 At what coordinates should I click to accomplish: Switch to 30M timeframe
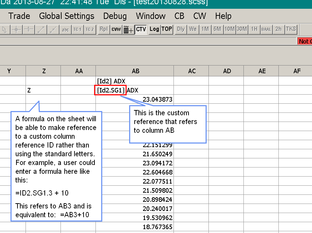click(242, 29)
